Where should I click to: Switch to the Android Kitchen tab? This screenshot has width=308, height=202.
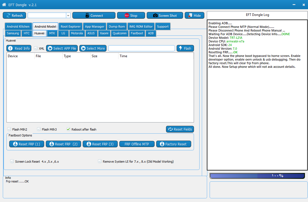tap(18, 27)
